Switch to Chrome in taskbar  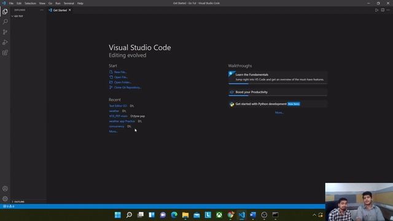coord(230,215)
